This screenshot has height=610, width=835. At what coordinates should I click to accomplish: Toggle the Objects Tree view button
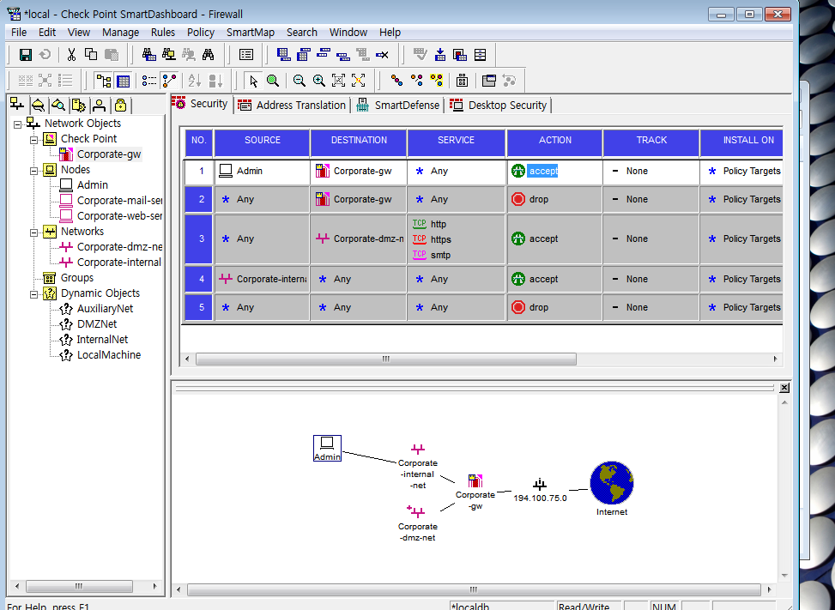(103, 81)
